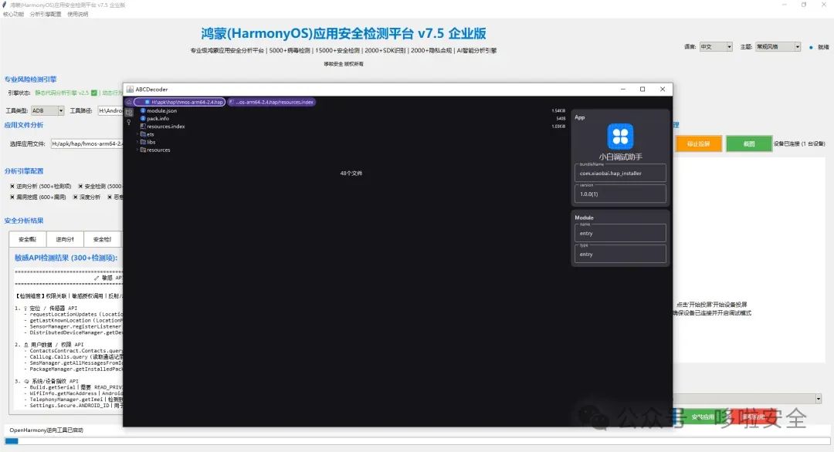Click the OpenHarmony逆向工具已启动 status bar text
This screenshot has height=452, width=834.
(x=46, y=430)
